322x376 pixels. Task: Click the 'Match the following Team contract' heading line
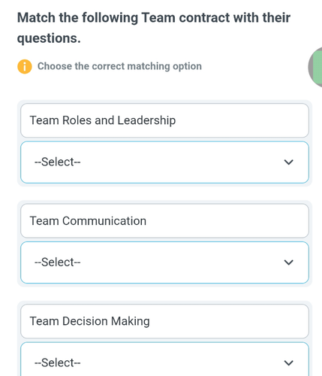(154, 18)
